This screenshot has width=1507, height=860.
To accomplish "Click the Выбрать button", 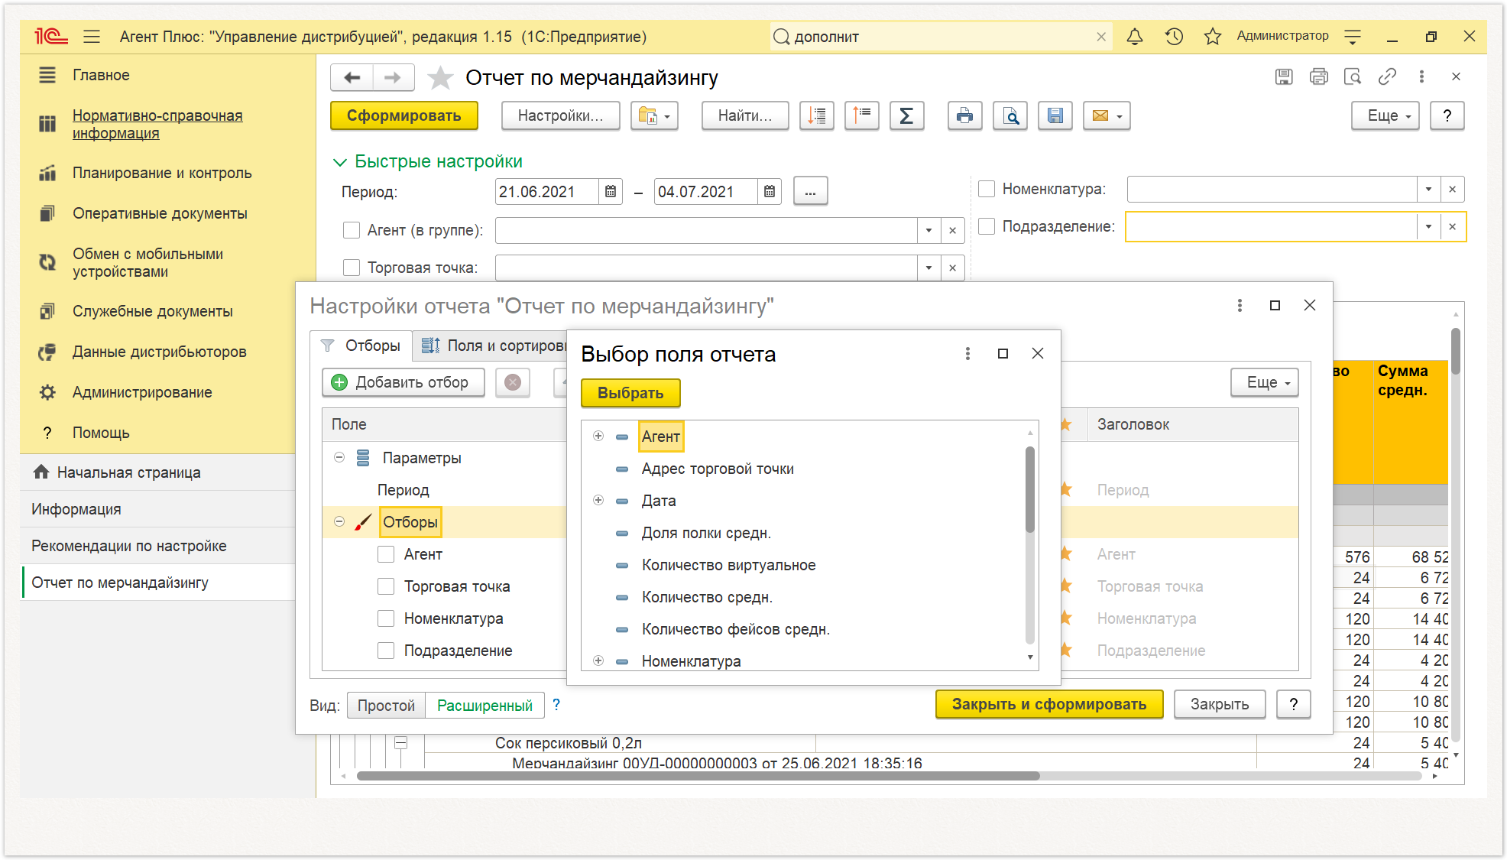I will point(630,393).
